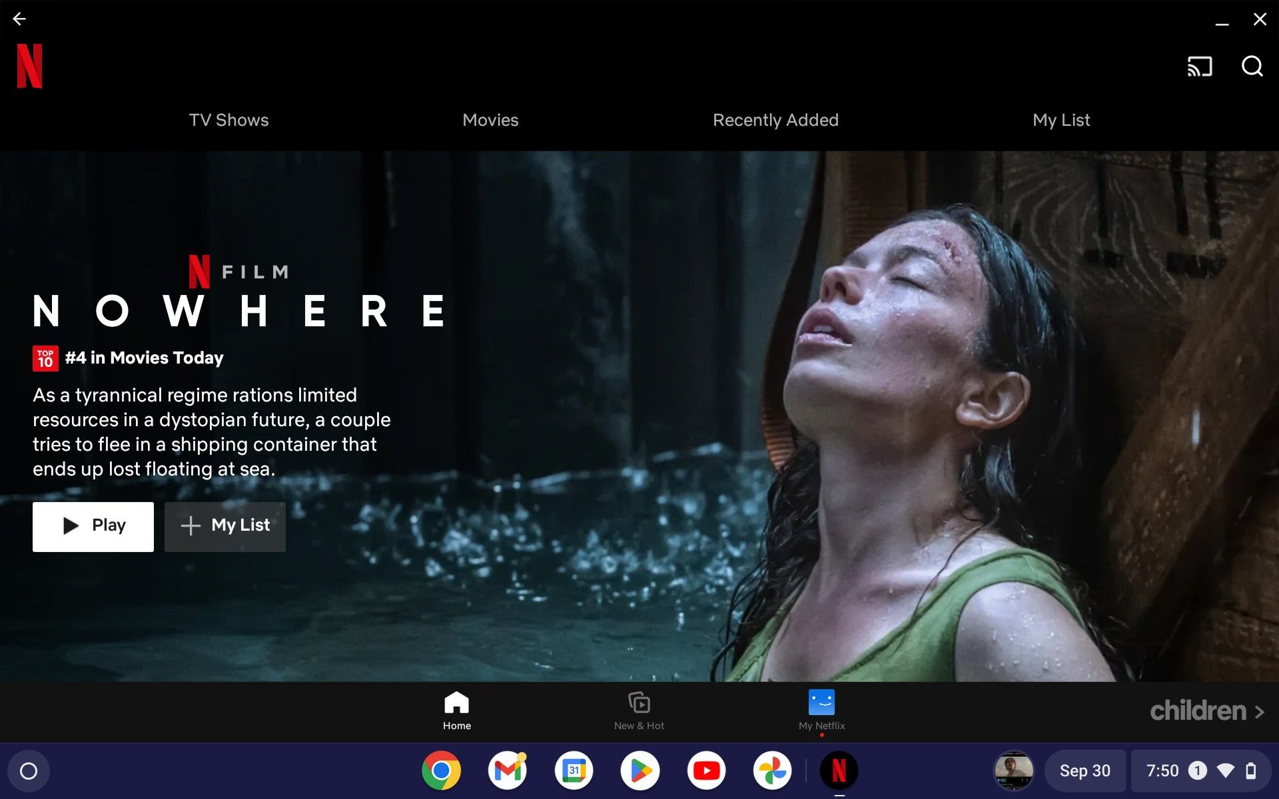
Task: Open the My Netflix profile section
Action: click(821, 709)
